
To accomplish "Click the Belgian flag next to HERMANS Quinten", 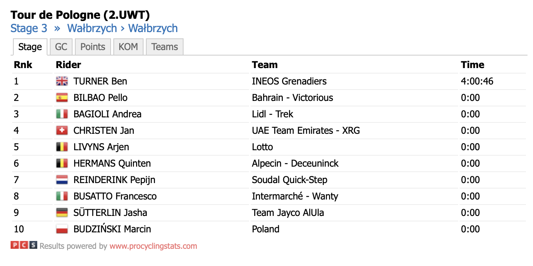I will [x=62, y=164].
